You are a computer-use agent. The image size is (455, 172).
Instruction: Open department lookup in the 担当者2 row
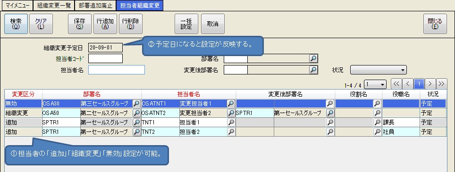(x=137, y=132)
